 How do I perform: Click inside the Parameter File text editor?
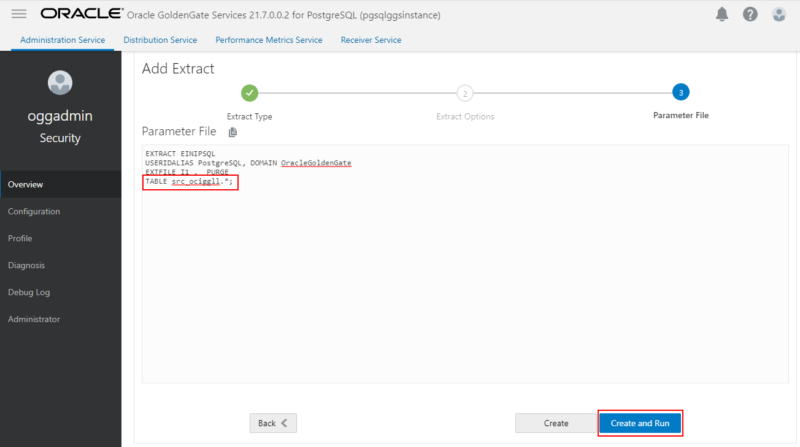(465, 264)
